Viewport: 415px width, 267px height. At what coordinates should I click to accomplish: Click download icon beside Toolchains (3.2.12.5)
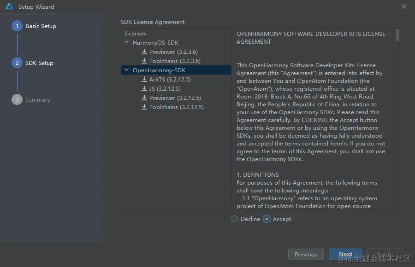(x=144, y=107)
